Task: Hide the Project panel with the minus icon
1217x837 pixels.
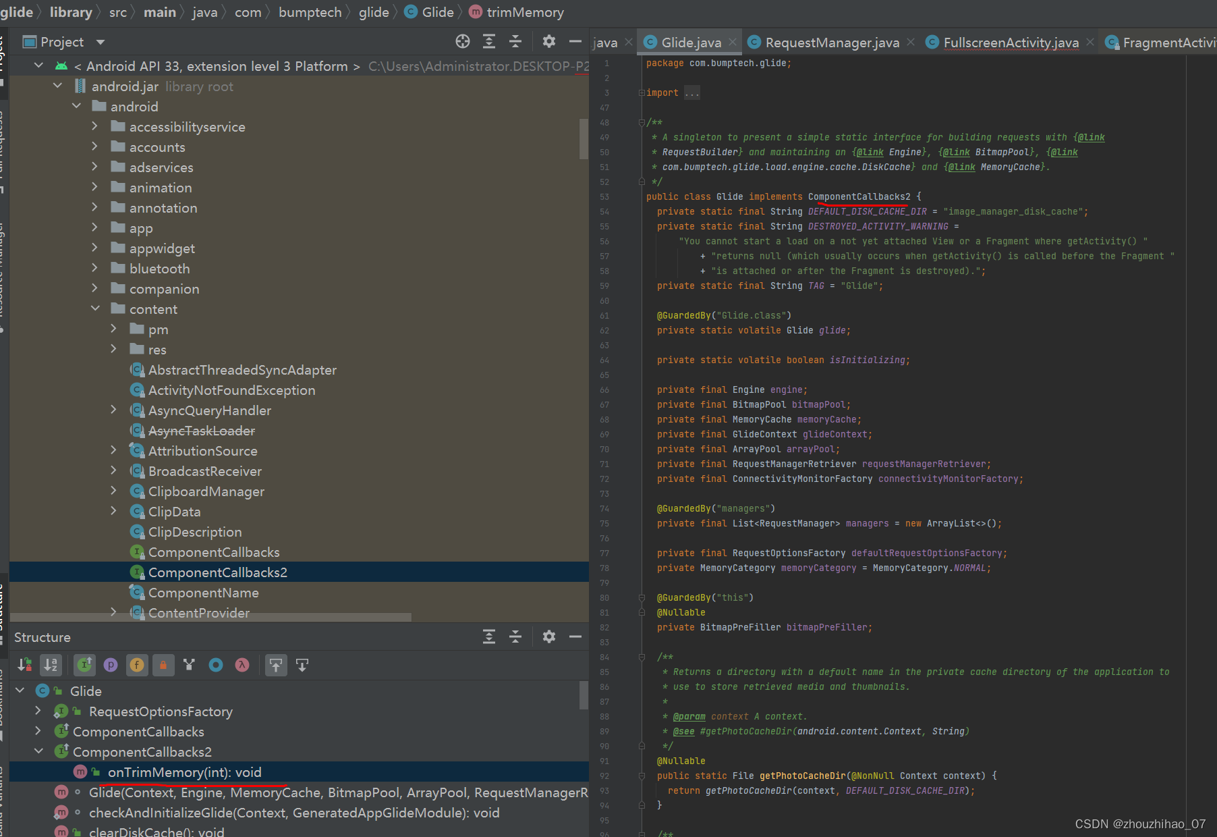Action: tap(575, 42)
